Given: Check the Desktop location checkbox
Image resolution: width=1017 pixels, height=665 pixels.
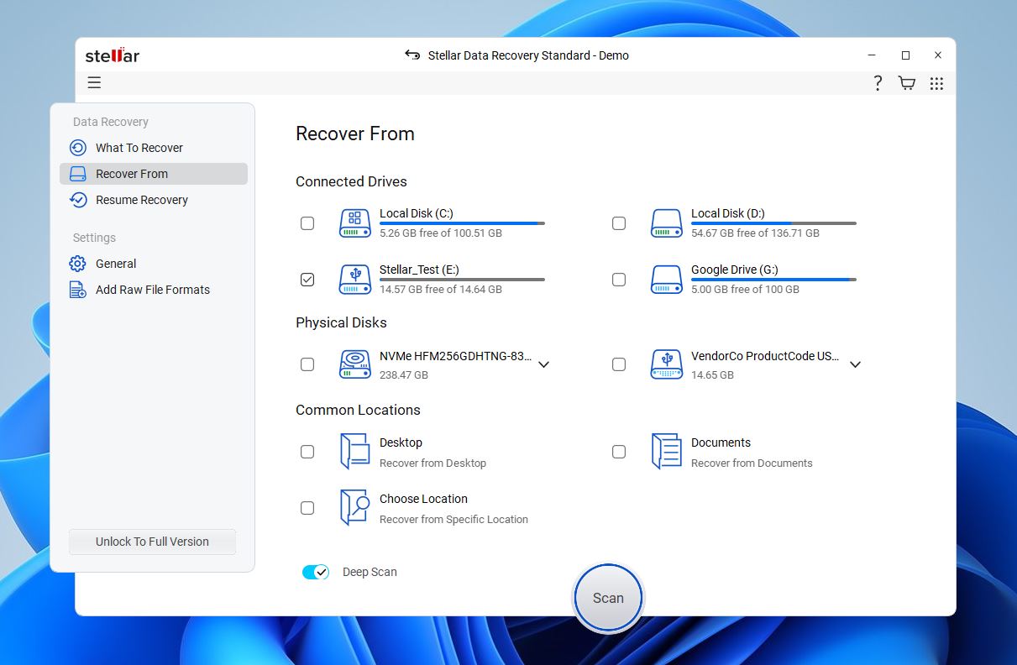Looking at the screenshot, I should 307,452.
